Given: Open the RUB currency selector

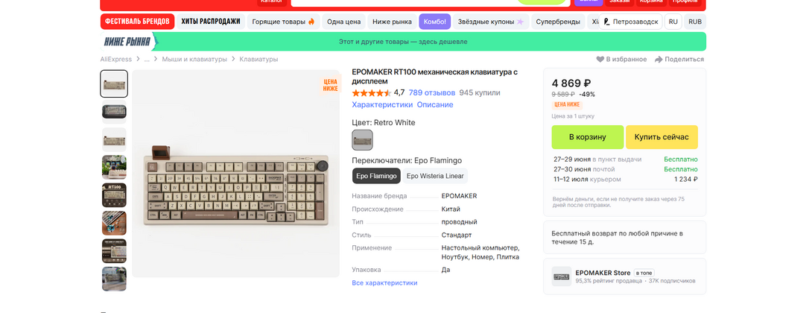Looking at the screenshot, I should pyautogui.click(x=695, y=22).
